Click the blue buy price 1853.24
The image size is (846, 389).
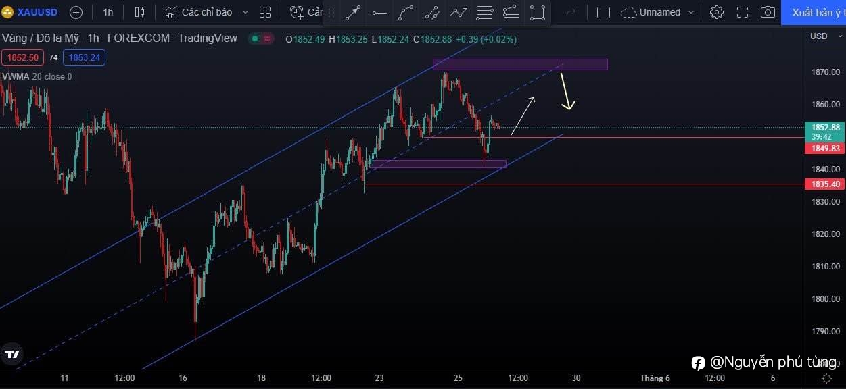click(84, 58)
